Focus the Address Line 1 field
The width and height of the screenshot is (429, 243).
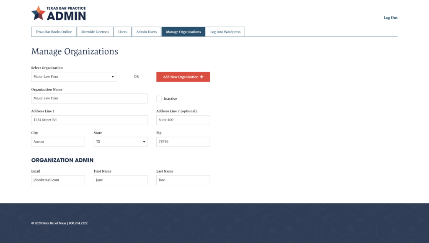pos(89,120)
